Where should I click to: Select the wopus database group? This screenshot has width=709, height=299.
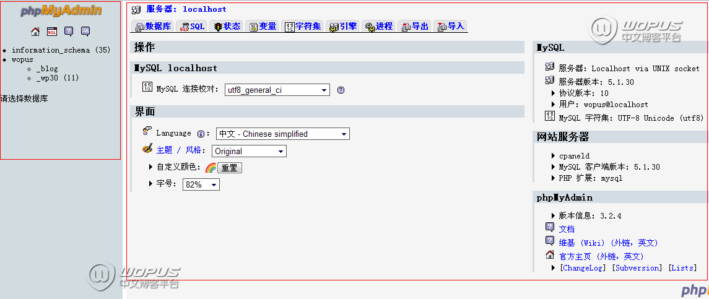point(23,59)
